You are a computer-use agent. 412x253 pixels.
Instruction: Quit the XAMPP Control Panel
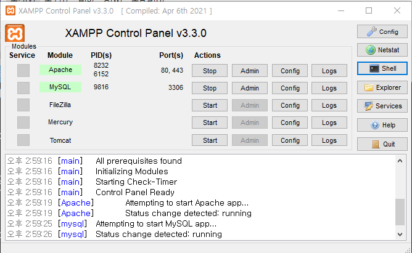(382, 144)
